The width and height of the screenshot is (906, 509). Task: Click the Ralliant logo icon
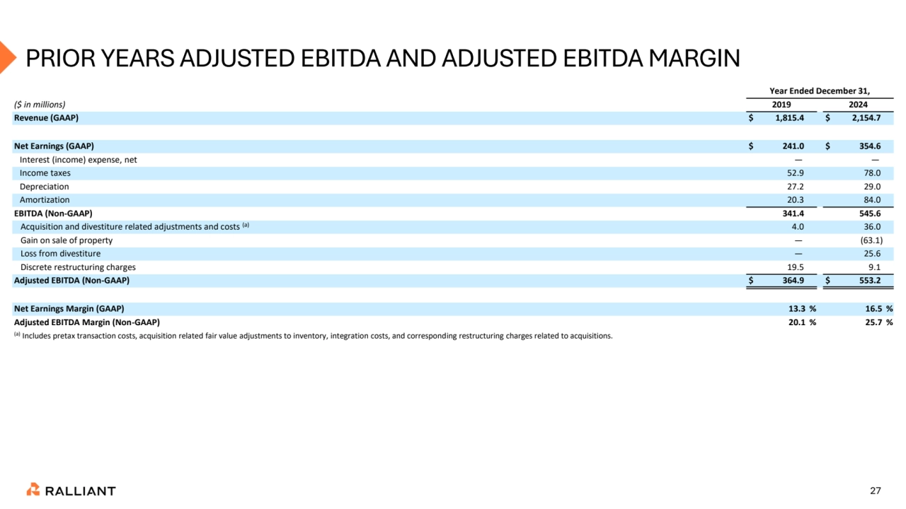tap(33, 490)
